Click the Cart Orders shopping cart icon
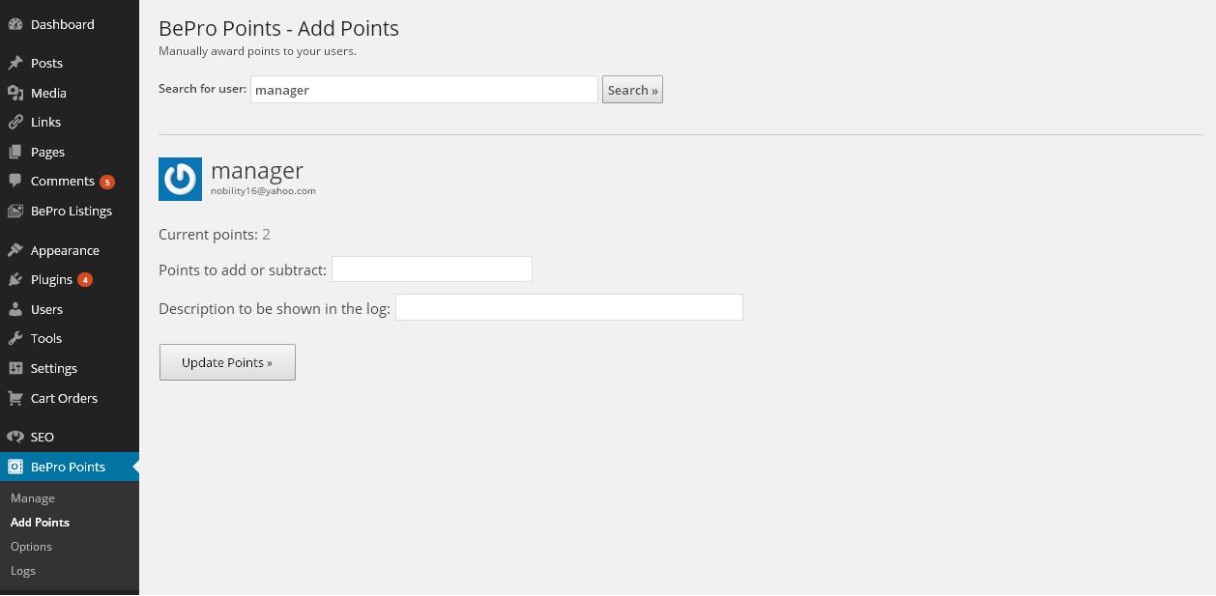 tap(15, 398)
